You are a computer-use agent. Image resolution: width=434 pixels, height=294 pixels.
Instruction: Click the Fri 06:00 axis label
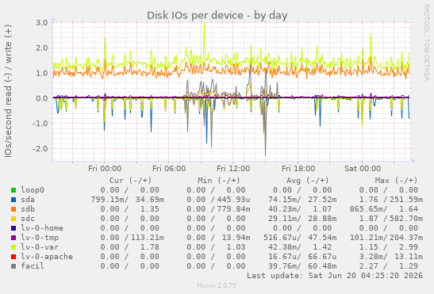tap(169, 169)
